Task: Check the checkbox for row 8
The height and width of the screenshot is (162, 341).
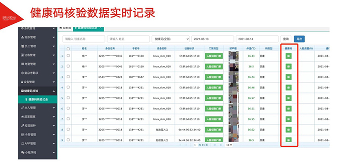Action: tap(68, 130)
